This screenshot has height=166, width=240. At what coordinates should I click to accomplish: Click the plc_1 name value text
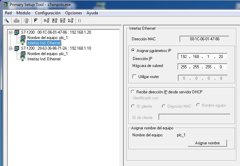coord(181,135)
